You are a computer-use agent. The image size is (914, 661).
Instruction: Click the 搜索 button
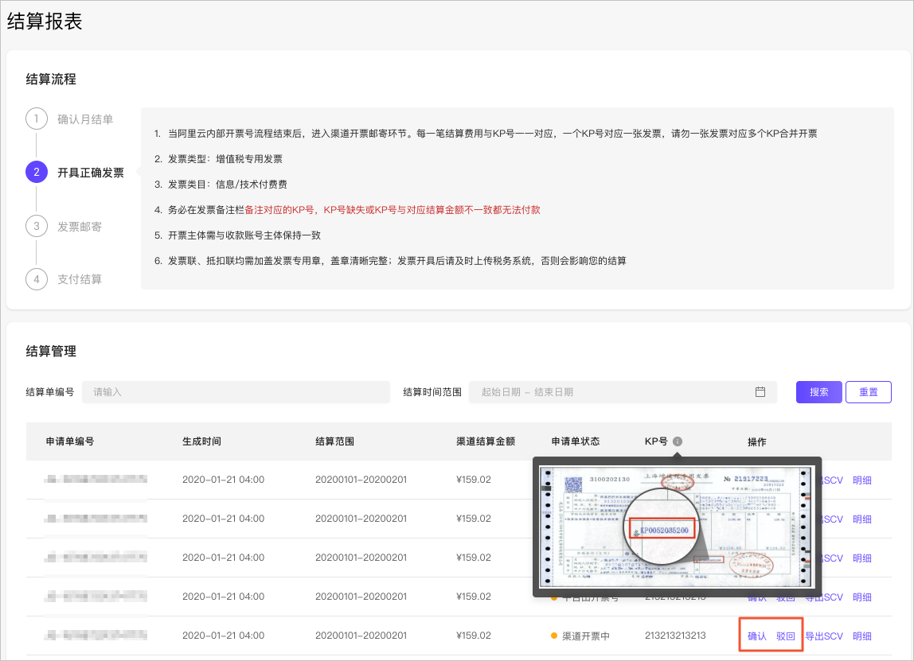pyautogui.click(x=819, y=392)
